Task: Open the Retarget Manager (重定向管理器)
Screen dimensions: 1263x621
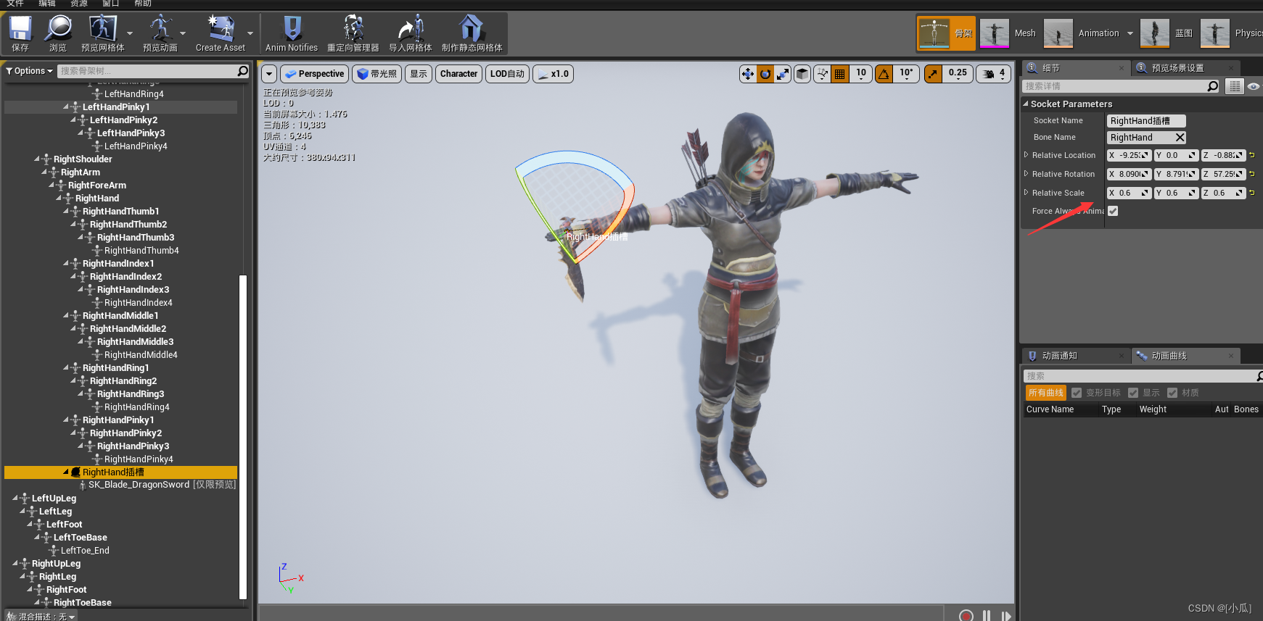Action: click(353, 29)
